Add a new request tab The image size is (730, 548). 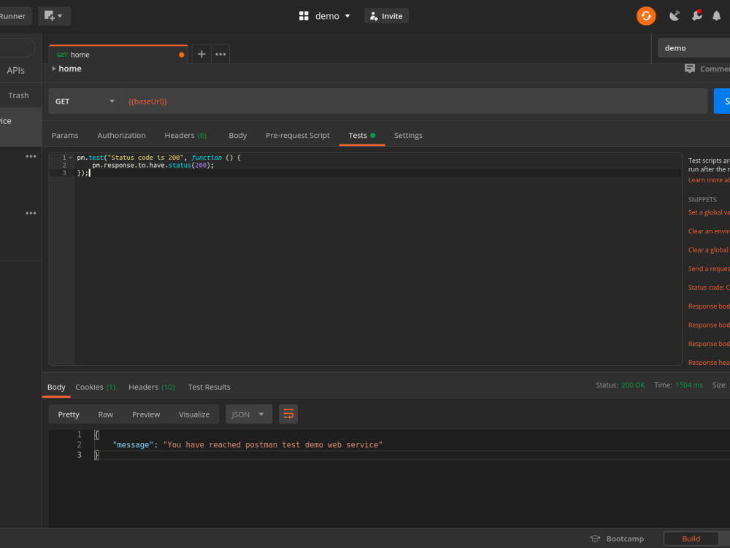click(201, 54)
